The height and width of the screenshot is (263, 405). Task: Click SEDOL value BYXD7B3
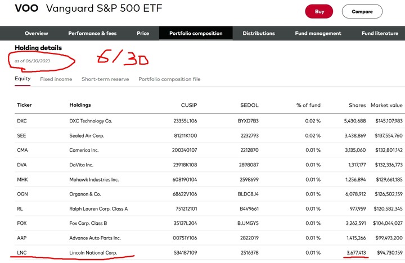click(x=248, y=121)
